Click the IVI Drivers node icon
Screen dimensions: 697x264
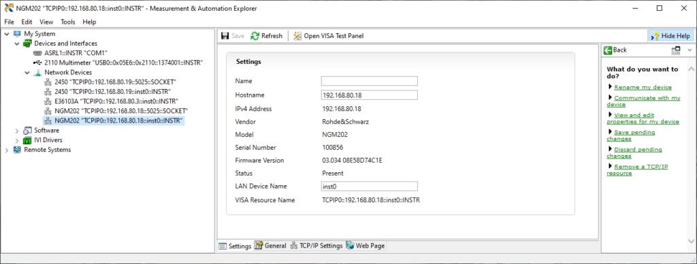point(27,140)
